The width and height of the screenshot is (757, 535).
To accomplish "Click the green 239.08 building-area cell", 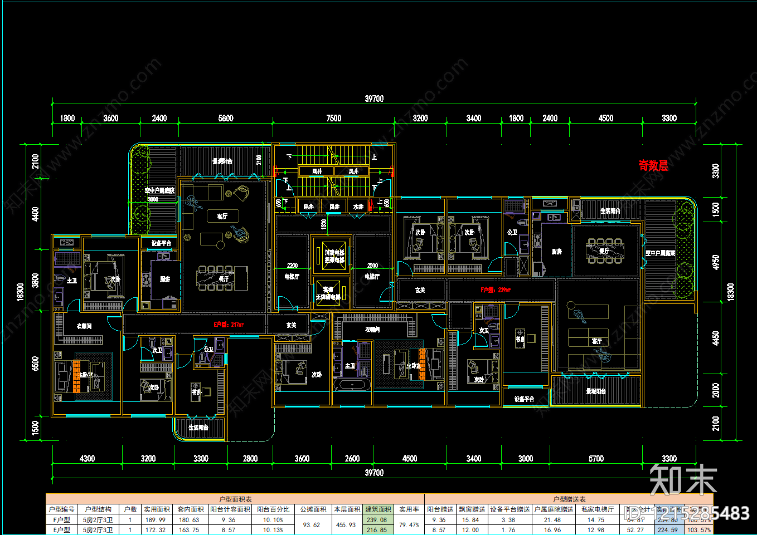I will (377, 520).
